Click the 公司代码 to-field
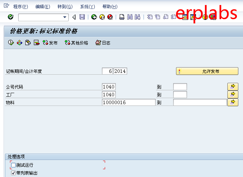This screenshot has height=177, width=243. click(180, 87)
